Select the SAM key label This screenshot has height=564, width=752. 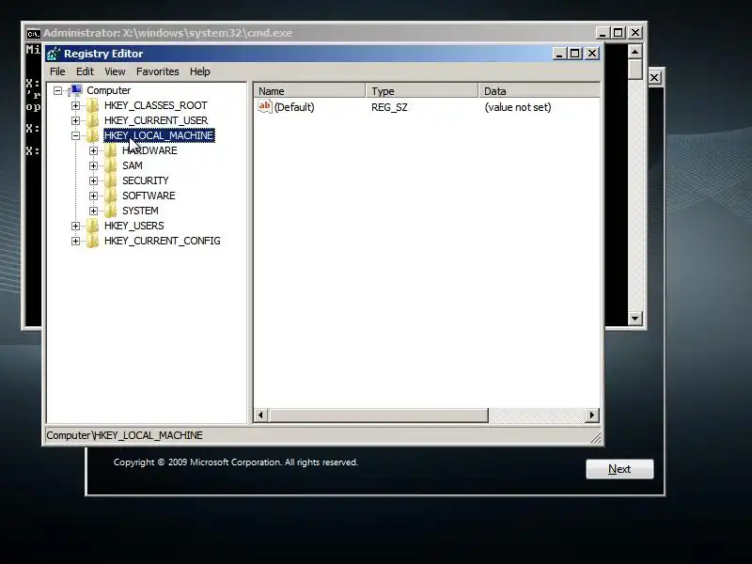click(133, 165)
